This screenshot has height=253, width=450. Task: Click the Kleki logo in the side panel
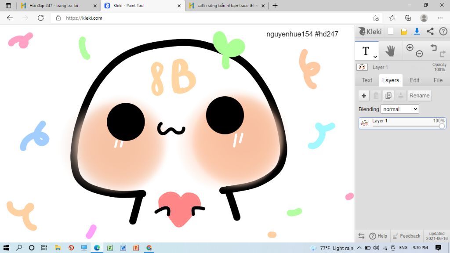pos(370,31)
